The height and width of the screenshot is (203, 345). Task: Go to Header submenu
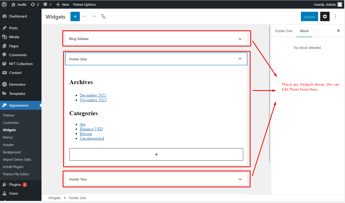[8, 145]
